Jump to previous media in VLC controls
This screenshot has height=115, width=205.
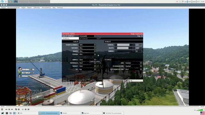[x=6, y=109]
